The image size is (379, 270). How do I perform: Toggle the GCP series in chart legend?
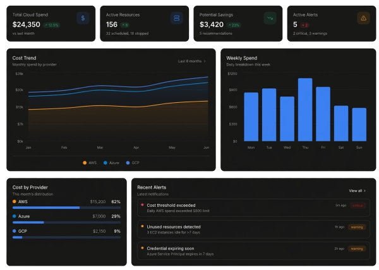point(134,163)
